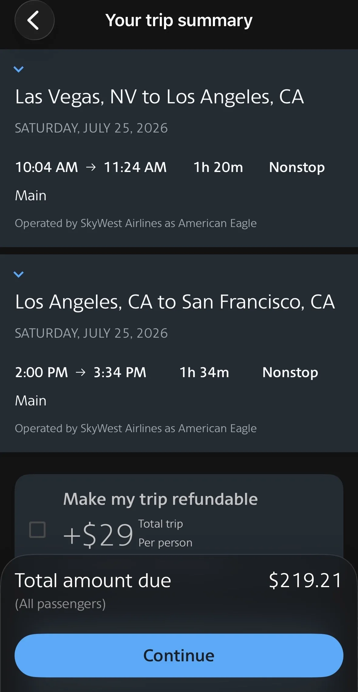
Task: Tap the 1h 34m duration label
Action: 204,372
